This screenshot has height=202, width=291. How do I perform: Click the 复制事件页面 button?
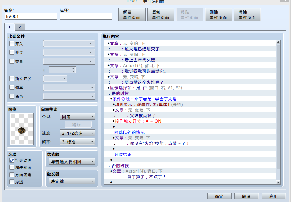coord(161,14)
